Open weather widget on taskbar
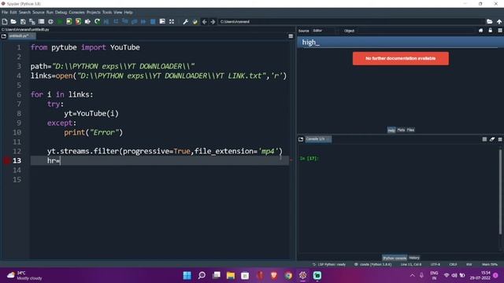Viewport: 504px width, 283px height. point(24,275)
